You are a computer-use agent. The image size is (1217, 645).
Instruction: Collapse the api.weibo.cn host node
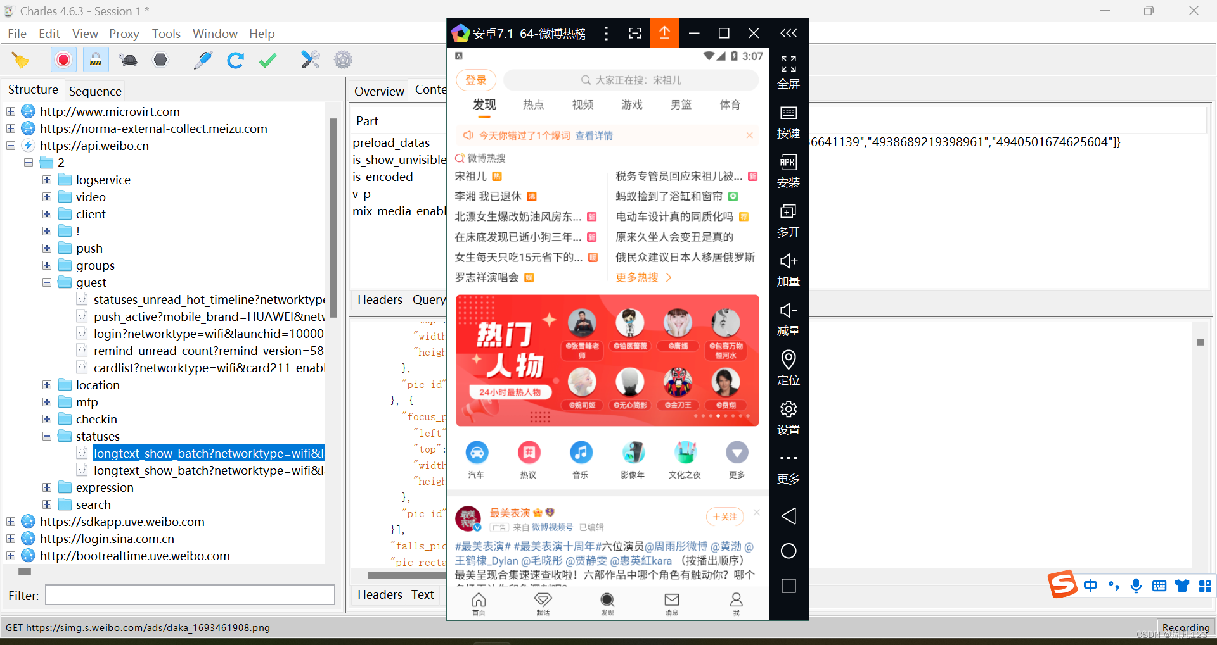coord(11,146)
